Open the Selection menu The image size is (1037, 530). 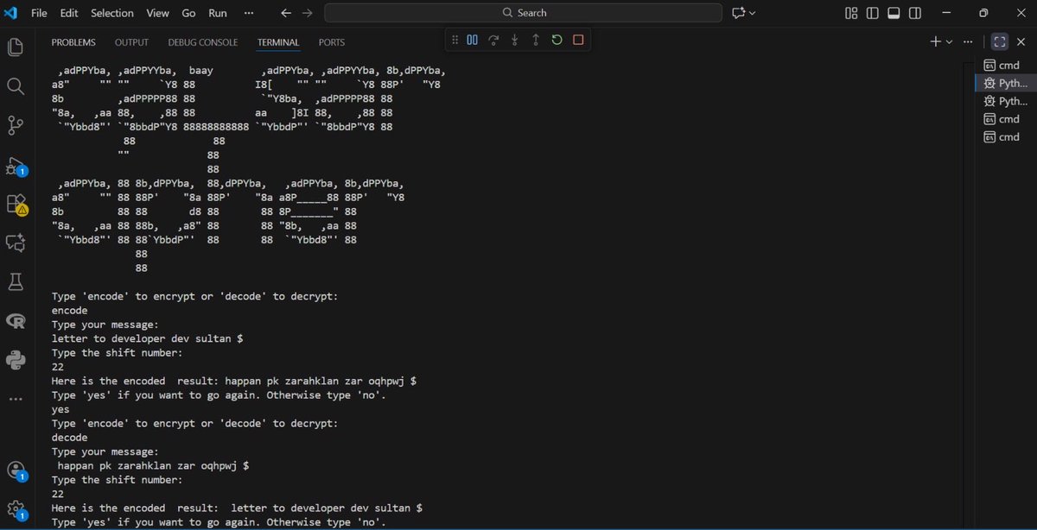112,13
